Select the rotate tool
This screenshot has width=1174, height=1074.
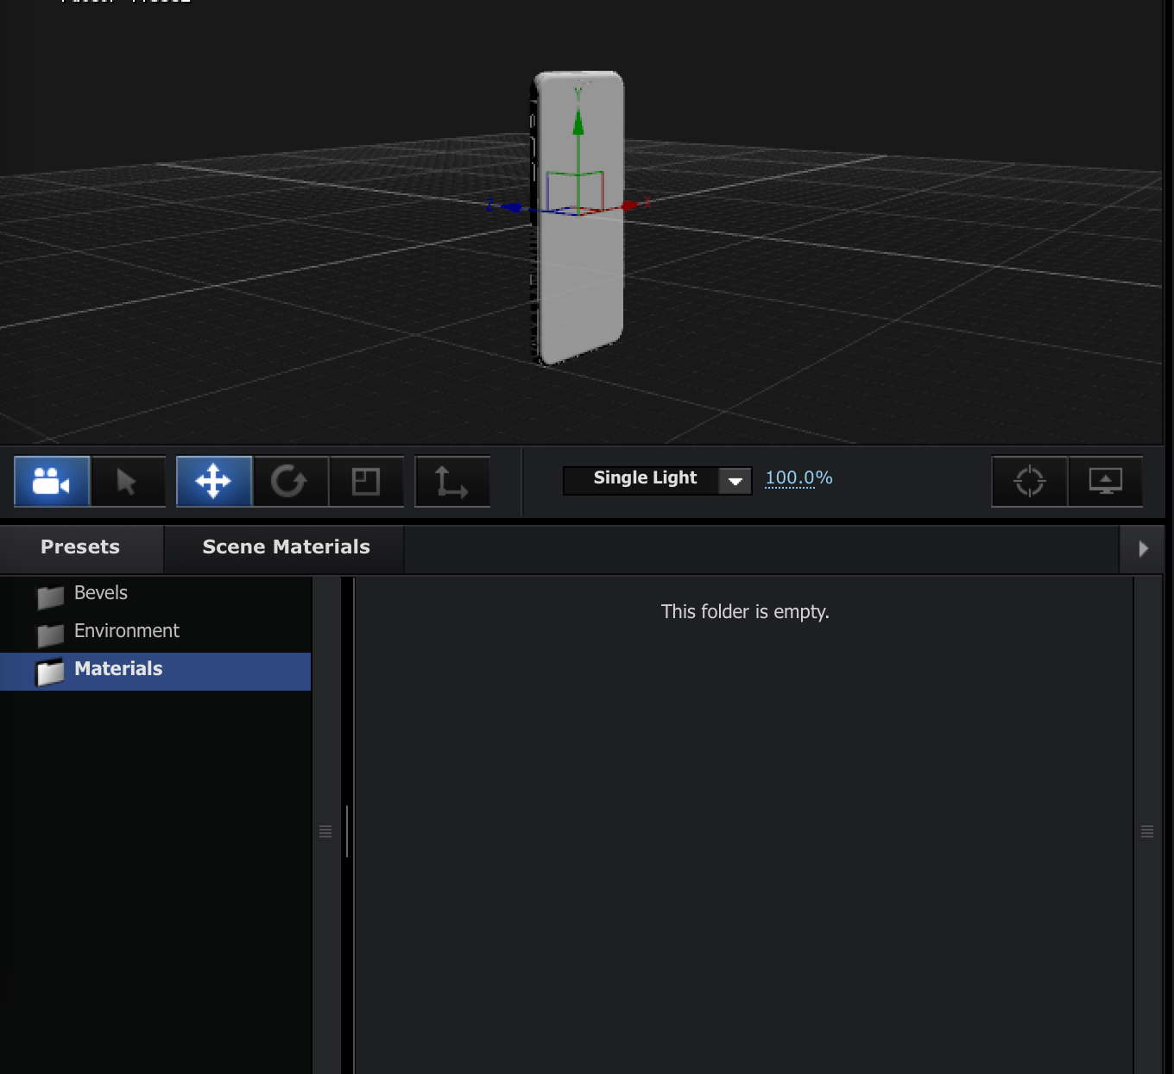pyautogui.click(x=290, y=482)
